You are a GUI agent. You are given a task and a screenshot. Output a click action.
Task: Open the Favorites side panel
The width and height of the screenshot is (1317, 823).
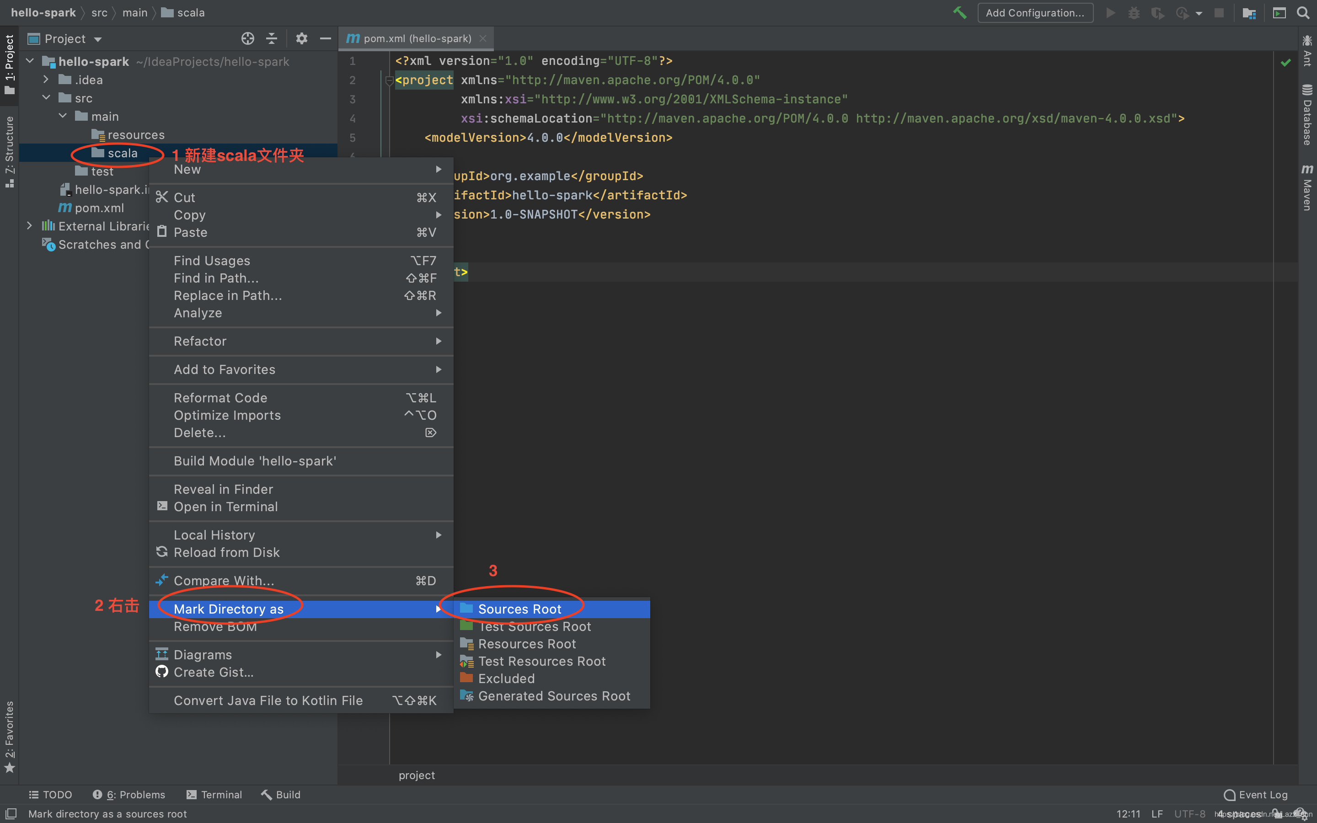pos(9,736)
